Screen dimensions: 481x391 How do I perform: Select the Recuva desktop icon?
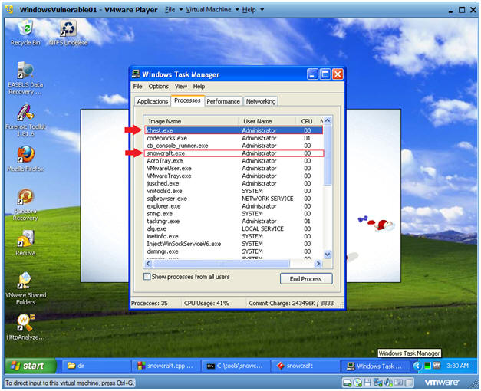[25, 243]
